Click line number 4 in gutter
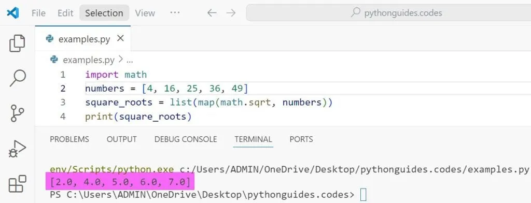The height and width of the screenshot is (203, 531). (x=63, y=117)
